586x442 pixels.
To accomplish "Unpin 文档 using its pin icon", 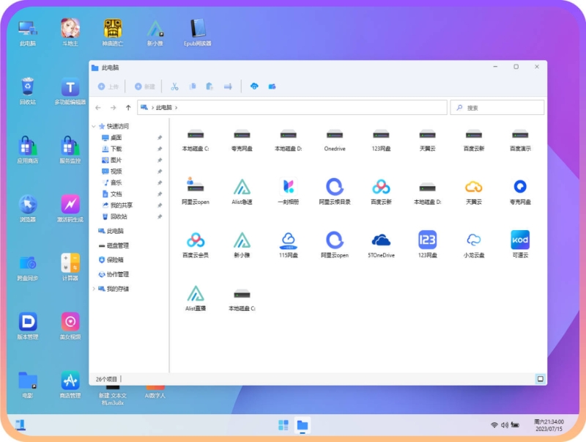I will (160, 194).
